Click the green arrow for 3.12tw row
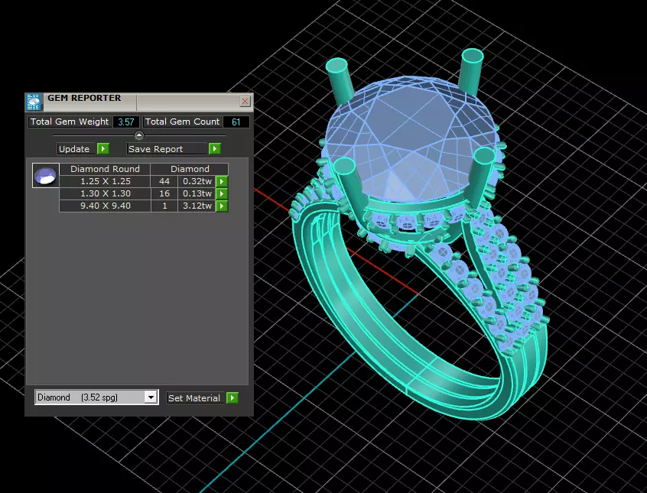 [x=222, y=206]
